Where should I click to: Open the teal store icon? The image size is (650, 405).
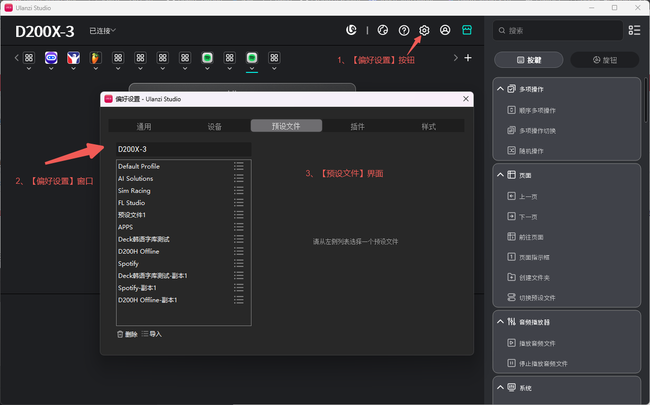click(x=467, y=30)
